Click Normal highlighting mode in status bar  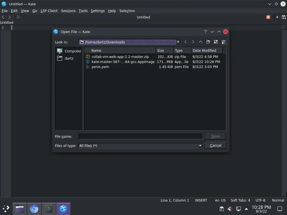click(x=278, y=200)
